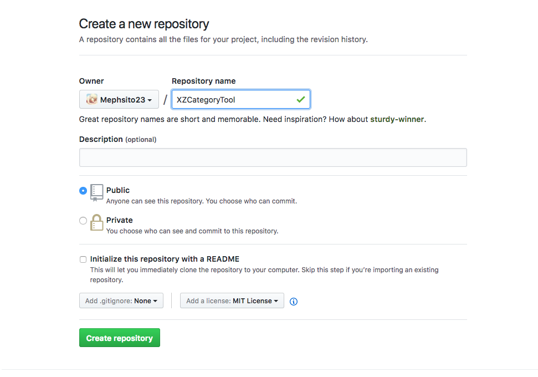This screenshot has height=377, width=538.
Task: Click the book icon next to Public
Action: (97, 192)
